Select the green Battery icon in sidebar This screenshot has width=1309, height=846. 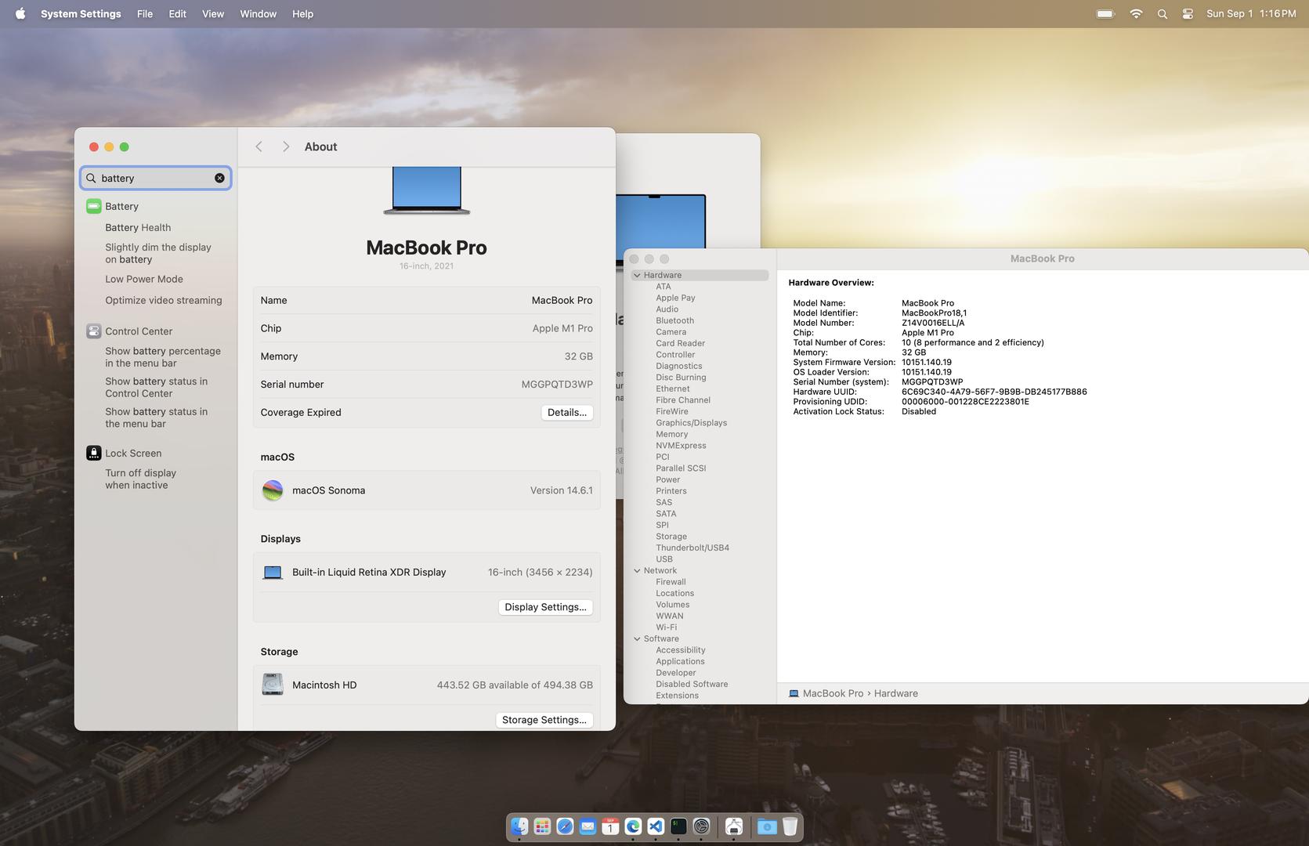[93, 206]
